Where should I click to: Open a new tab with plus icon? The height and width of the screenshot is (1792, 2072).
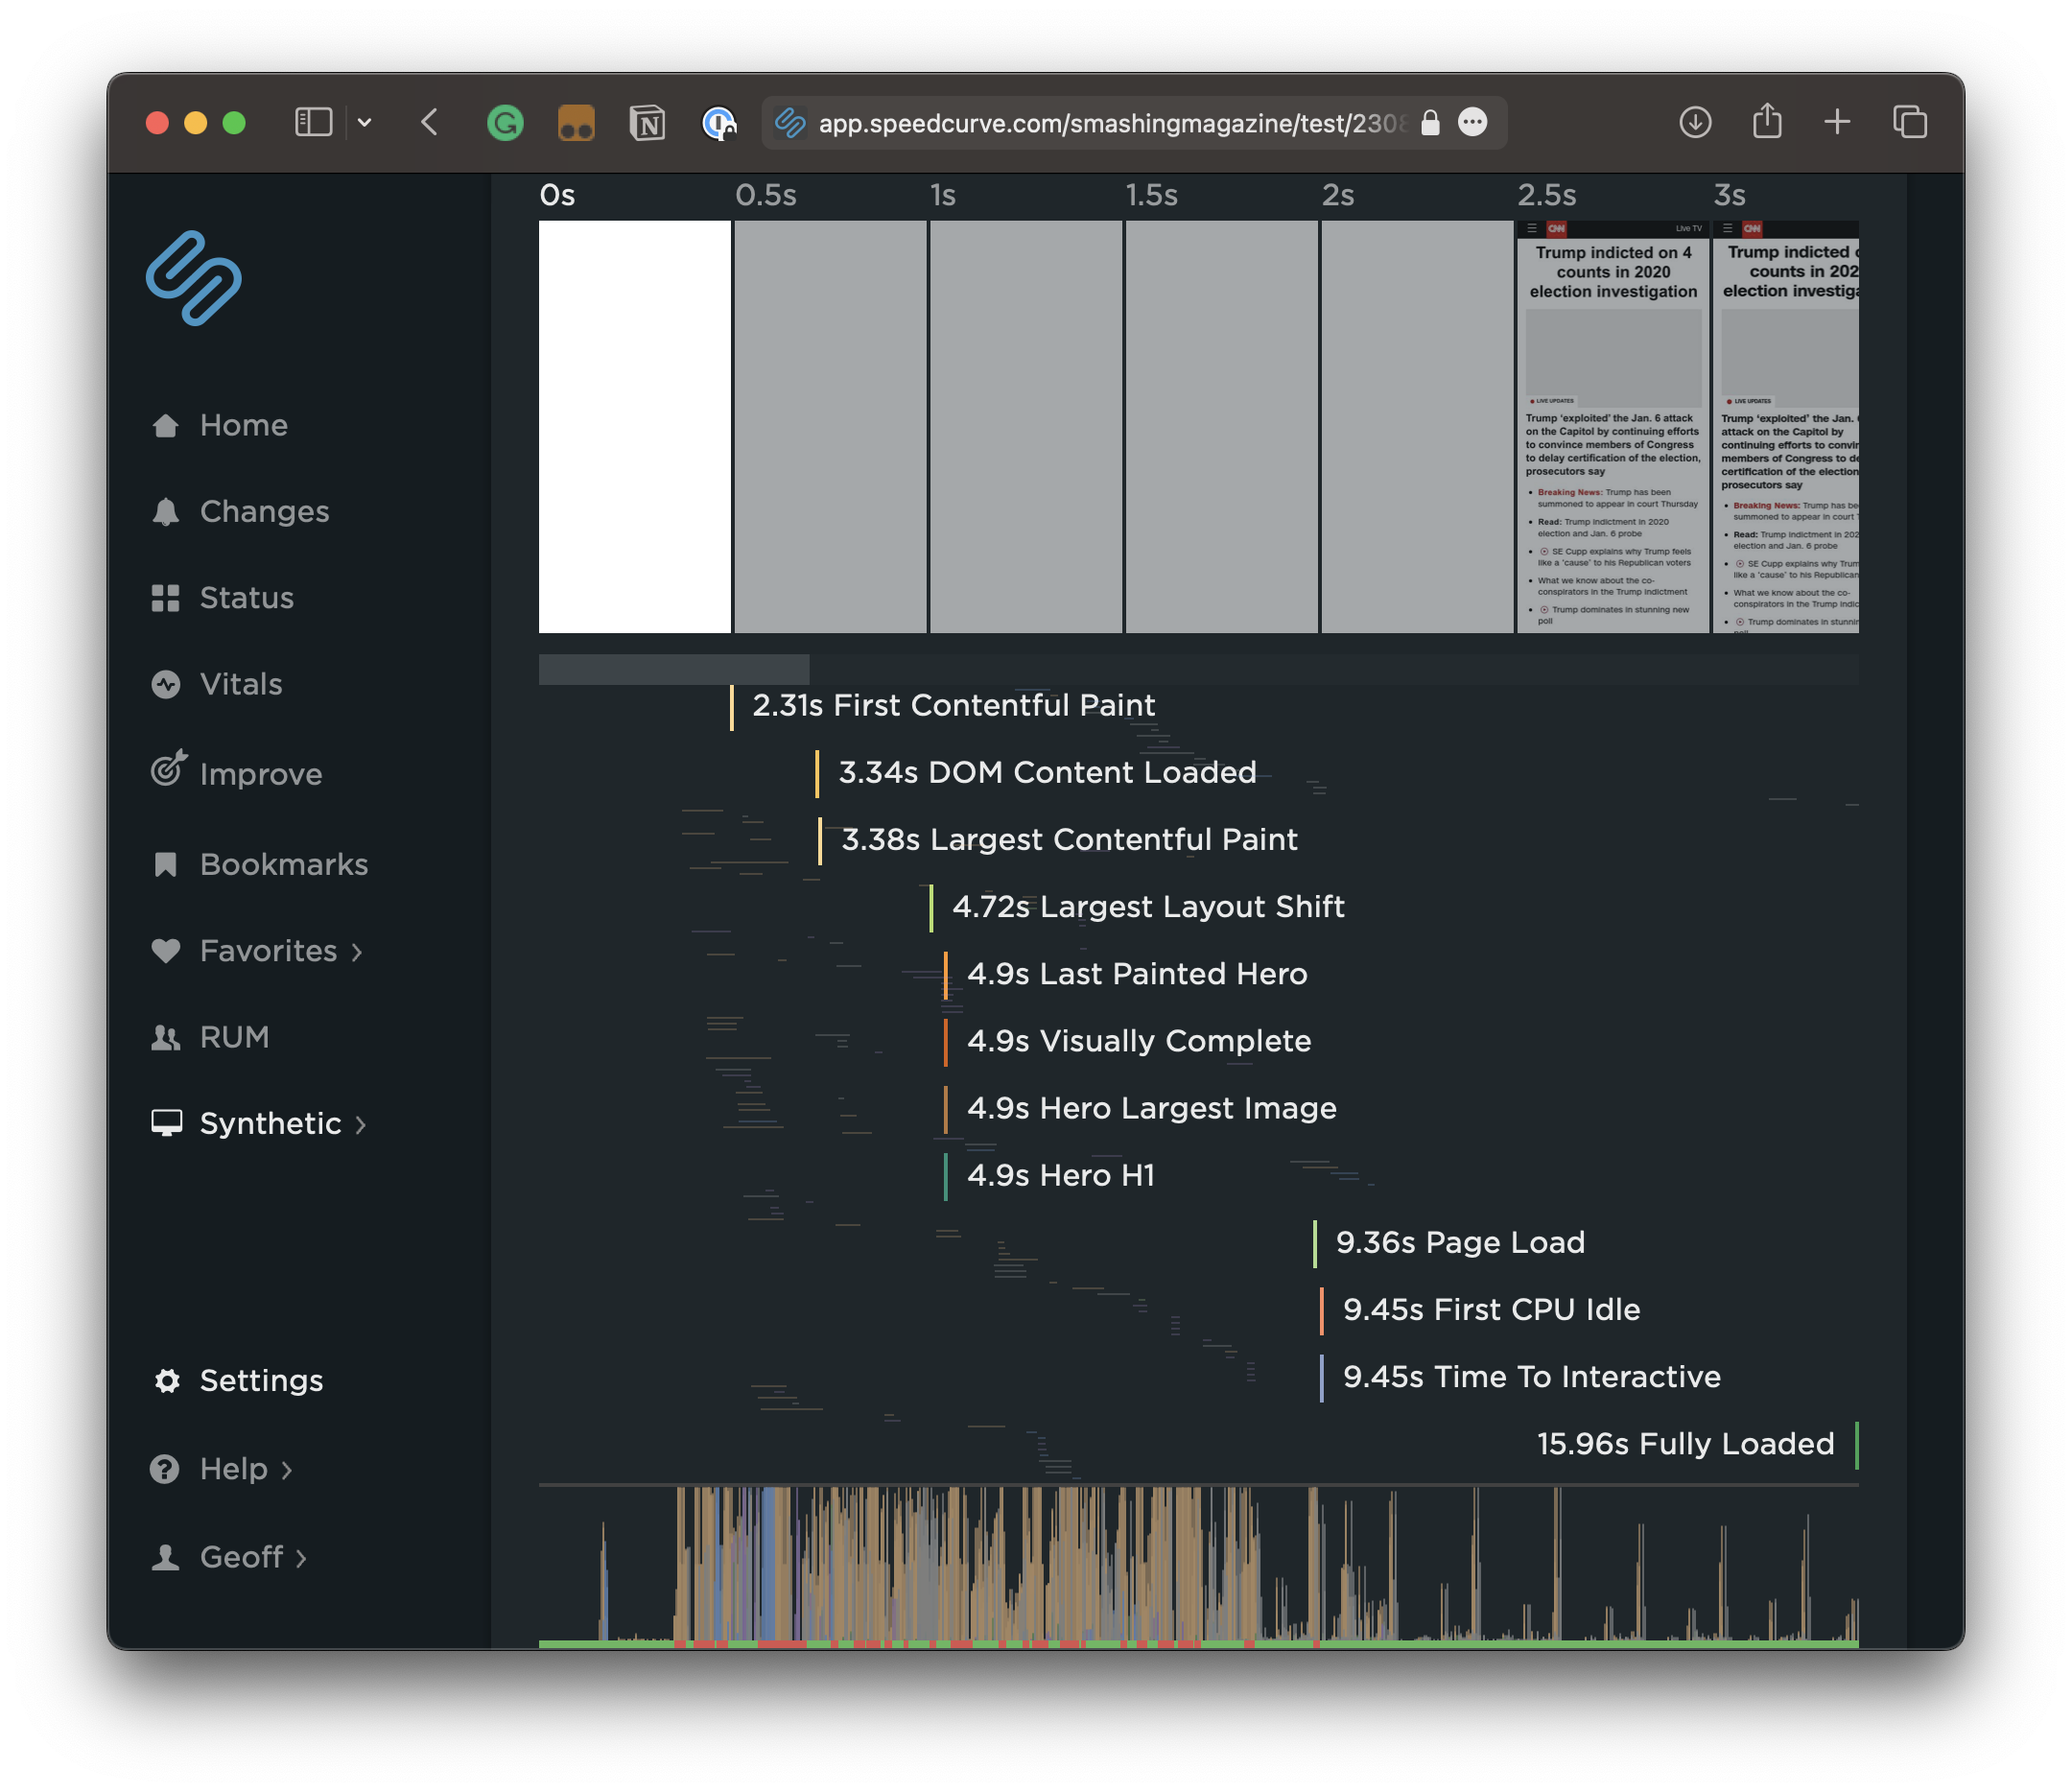(x=1837, y=122)
